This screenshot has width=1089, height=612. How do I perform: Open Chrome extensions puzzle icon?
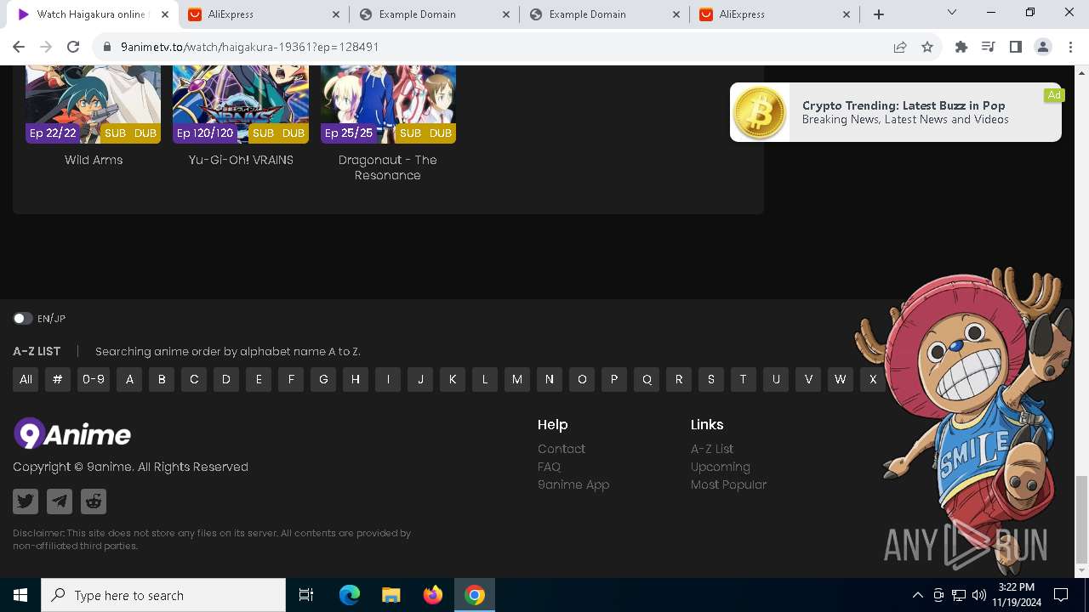[961, 47]
